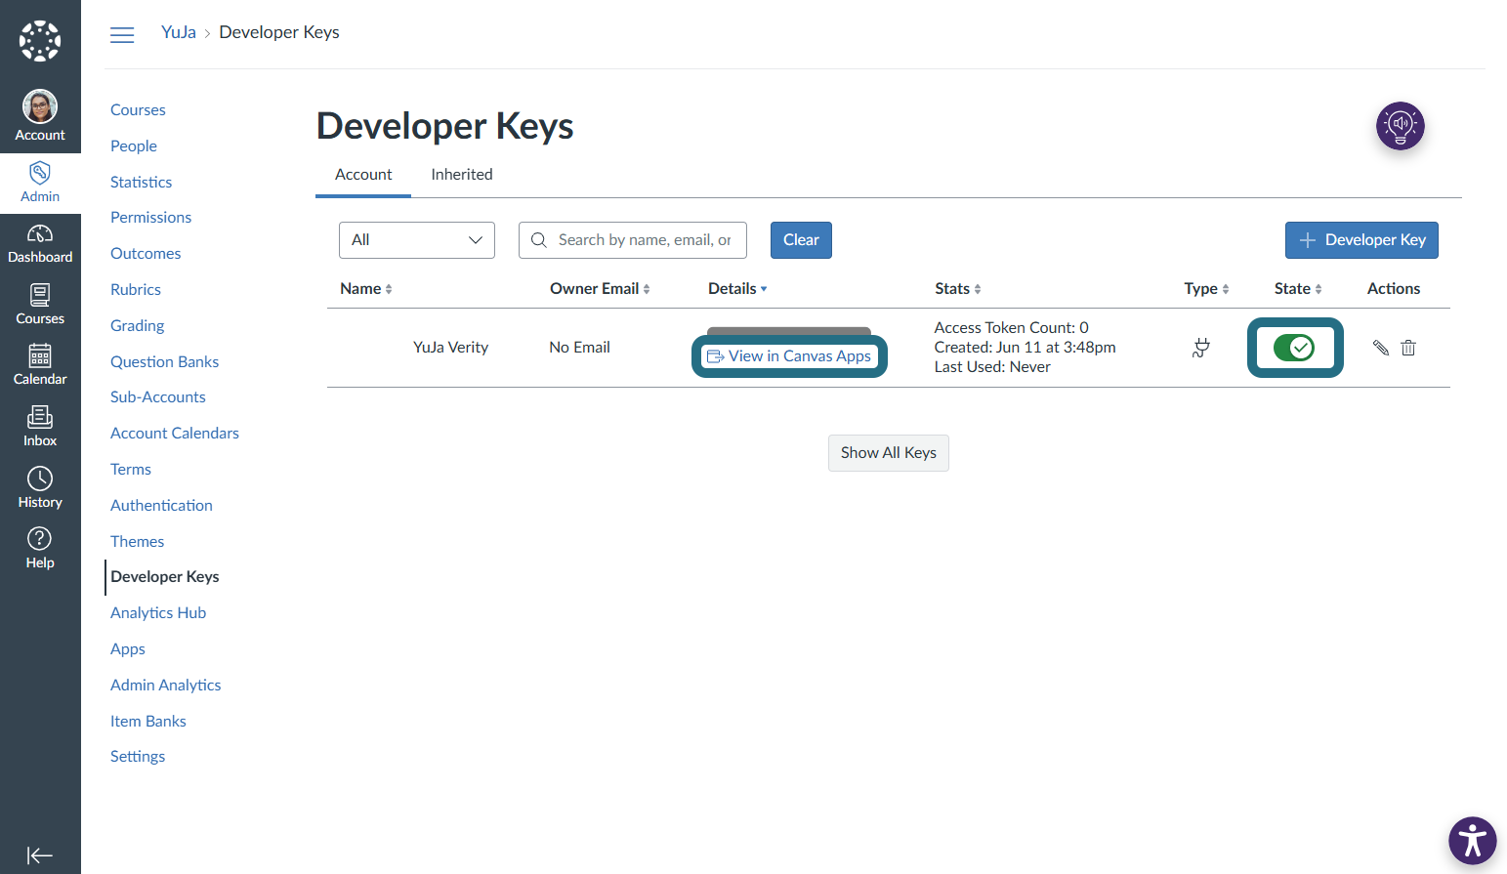The width and height of the screenshot is (1507, 874).
Task: Open Admin in global navigation
Action: pos(40,183)
